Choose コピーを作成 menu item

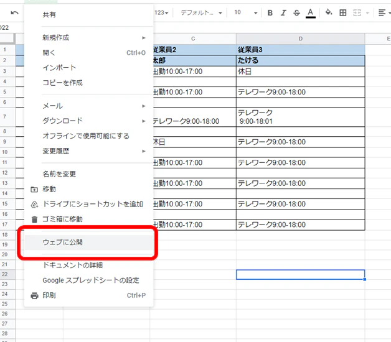[89, 83]
